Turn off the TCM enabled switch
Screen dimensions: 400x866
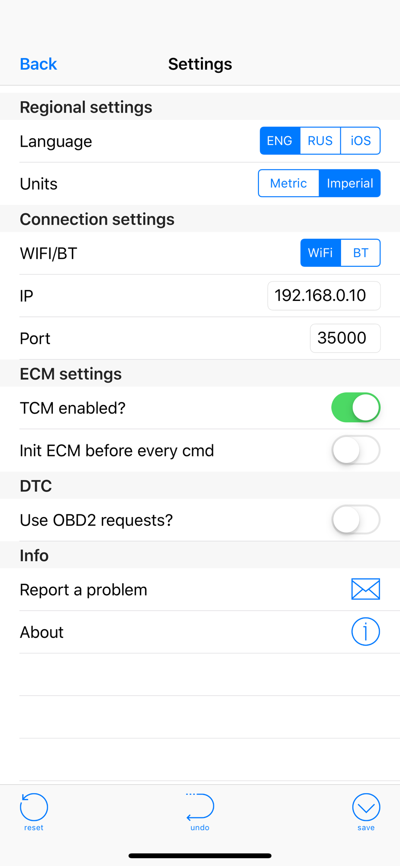tap(356, 407)
